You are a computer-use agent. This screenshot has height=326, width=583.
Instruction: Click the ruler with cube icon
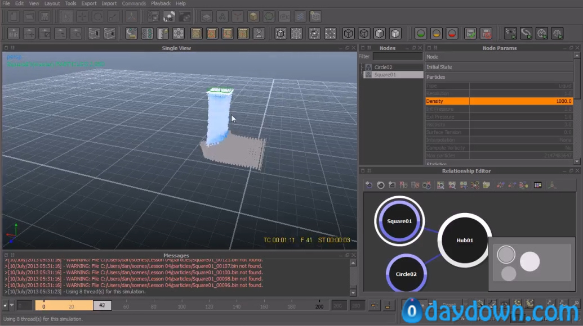[x=163, y=33]
